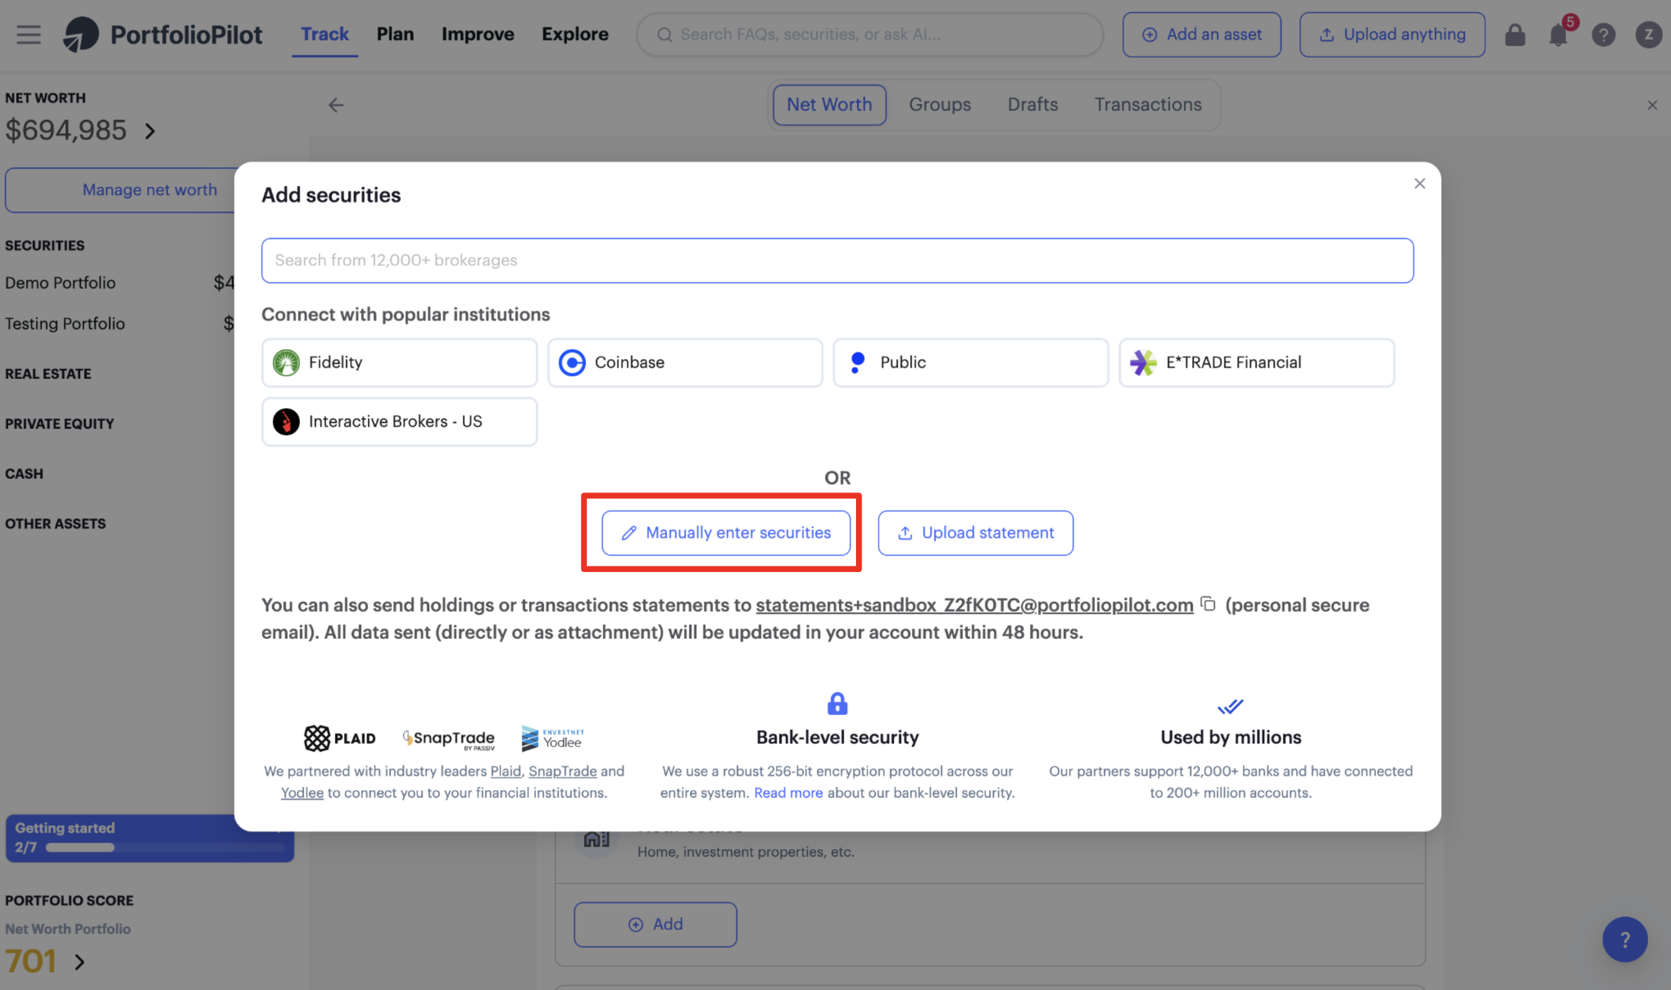This screenshot has width=1671, height=990.
Task: Click the SnapTrade logo
Action: coord(448,738)
